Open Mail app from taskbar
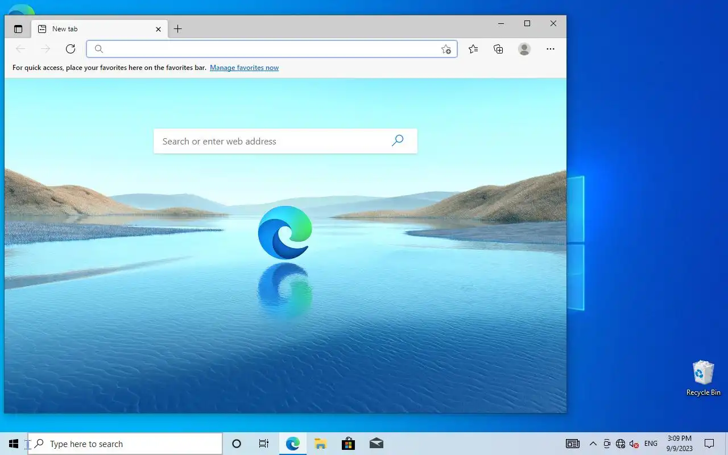Image resolution: width=728 pixels, height=455 pixels. click(376, 444)
